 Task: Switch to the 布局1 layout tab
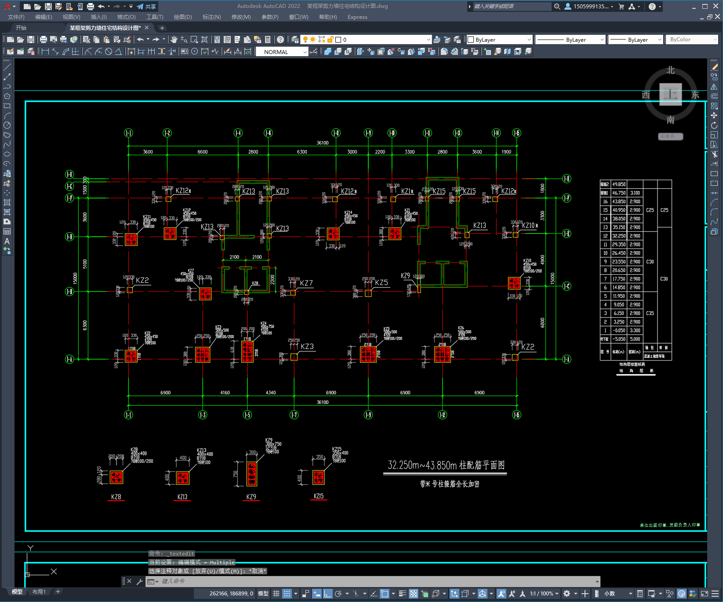39,592
